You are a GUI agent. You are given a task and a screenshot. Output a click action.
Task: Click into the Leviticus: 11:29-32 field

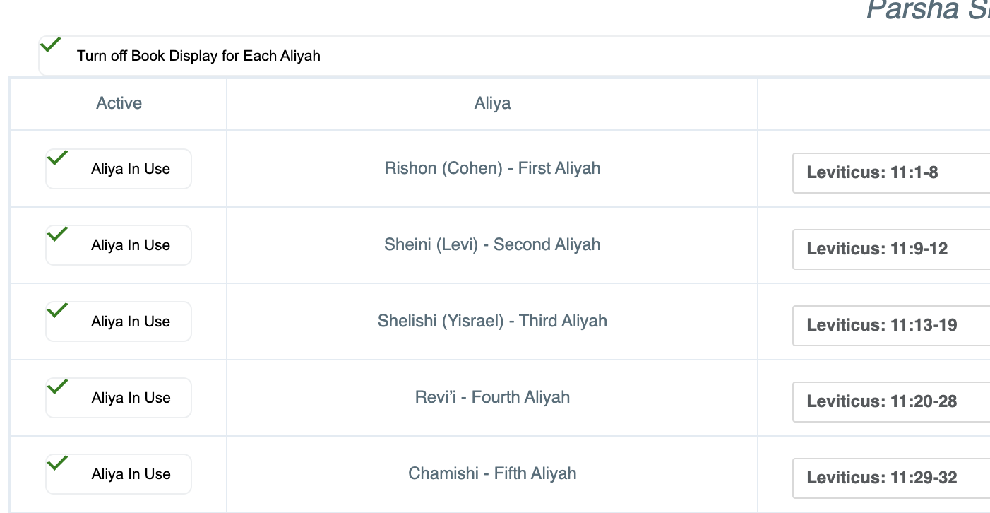tap(891, 478)
